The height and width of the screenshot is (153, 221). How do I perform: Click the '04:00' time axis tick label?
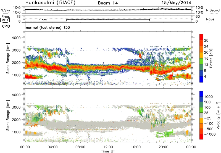[52, 147]
